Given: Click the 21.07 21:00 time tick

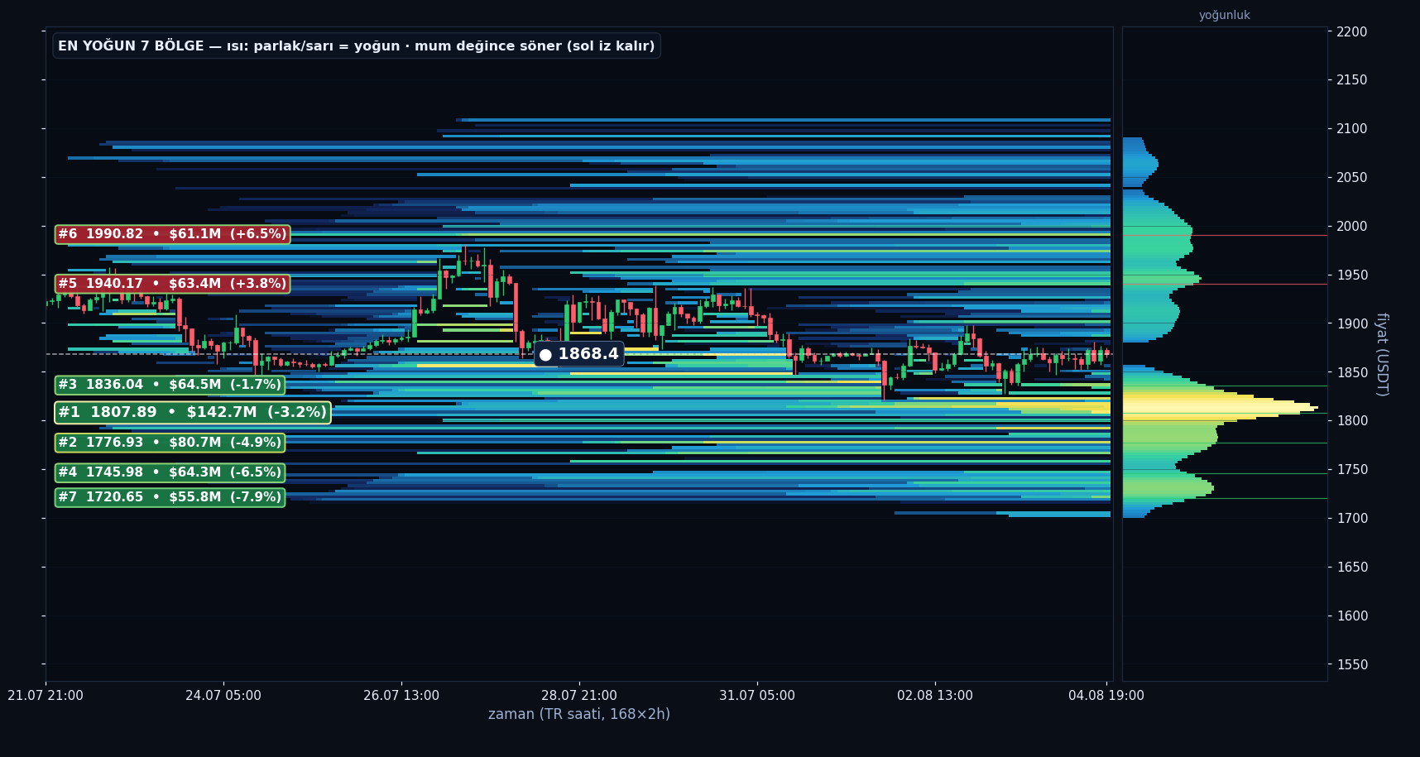Looking at the screenshot, I should point(46,696).
